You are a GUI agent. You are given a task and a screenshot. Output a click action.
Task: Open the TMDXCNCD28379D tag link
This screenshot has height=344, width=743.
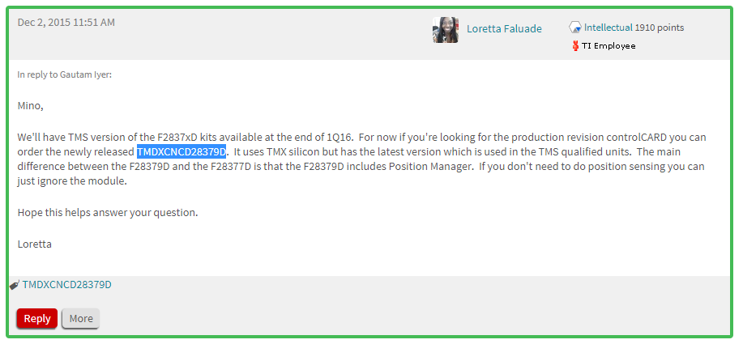[66, 285]
